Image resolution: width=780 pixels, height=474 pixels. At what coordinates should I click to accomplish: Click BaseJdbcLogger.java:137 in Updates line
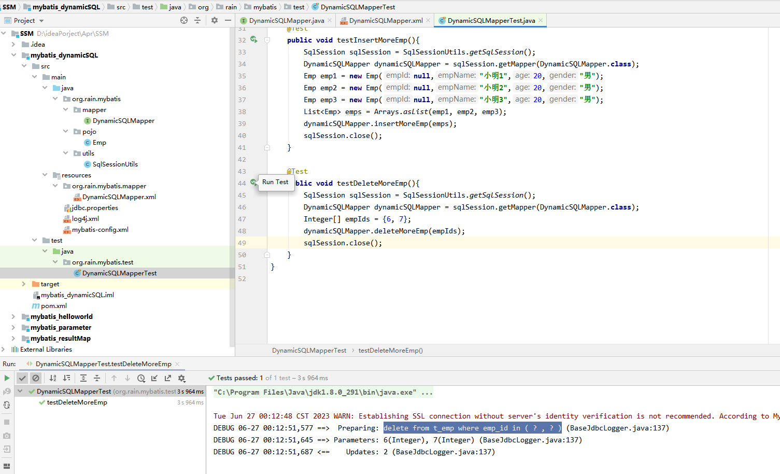(444, 452)
